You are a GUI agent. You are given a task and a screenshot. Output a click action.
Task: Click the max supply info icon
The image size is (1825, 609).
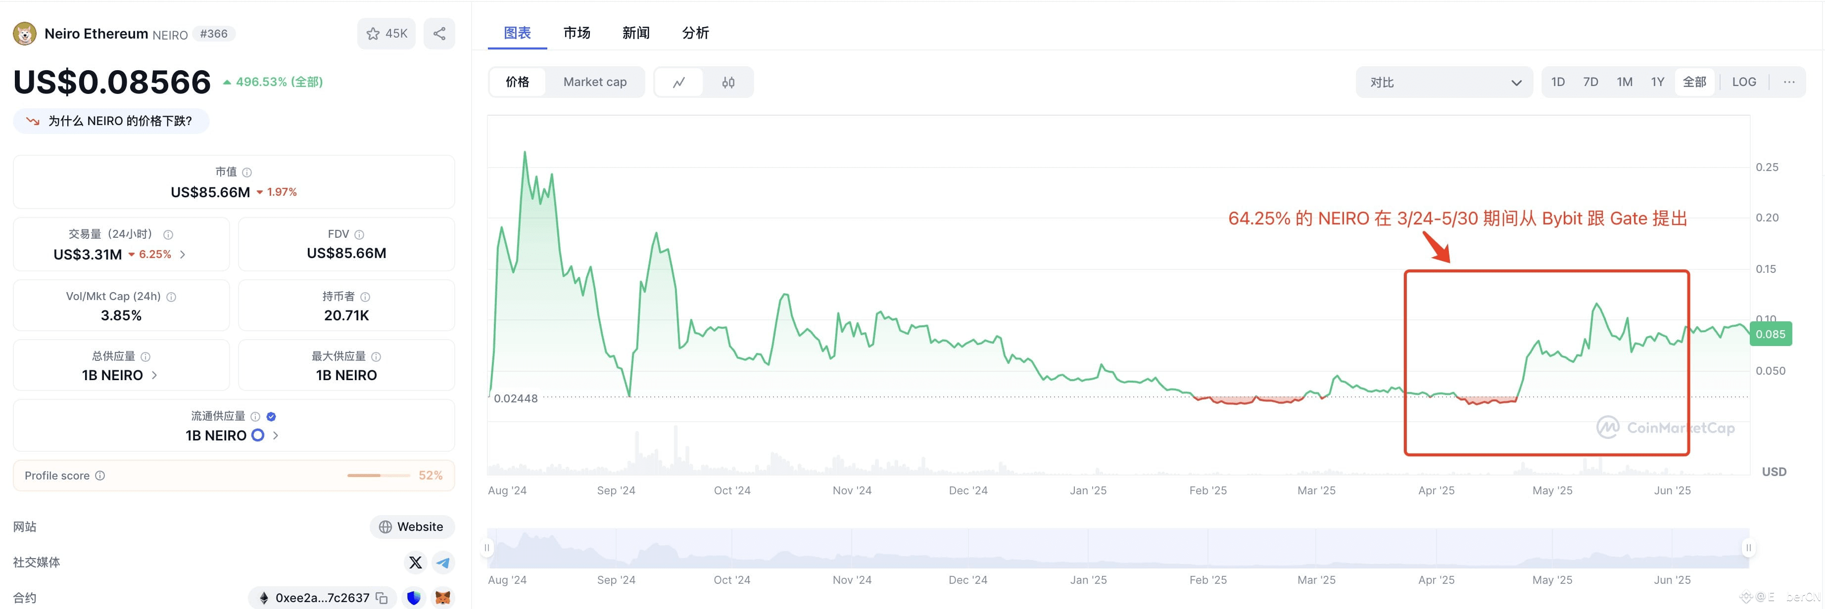pos(376,356)
